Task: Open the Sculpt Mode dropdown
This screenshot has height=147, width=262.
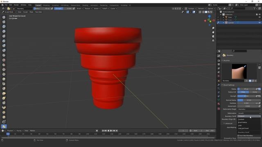Action: [9, 12]
